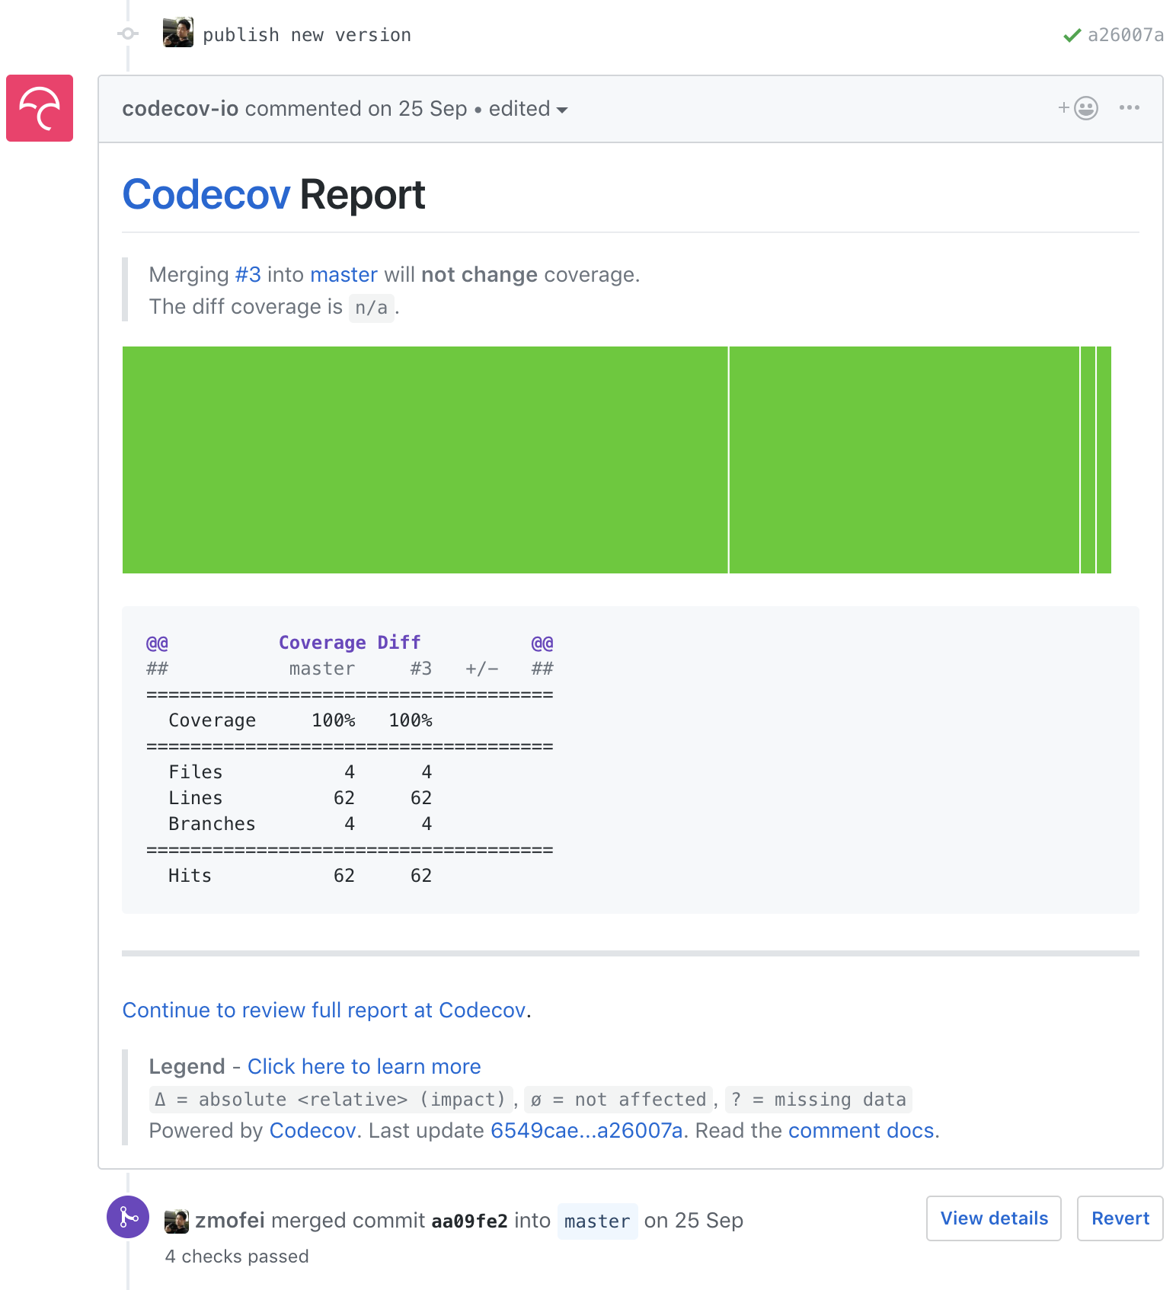Click the 'n/a' diff coverage value
Screen dimensions: 1176x1290
pyautogui.click(x=371, y=308)
